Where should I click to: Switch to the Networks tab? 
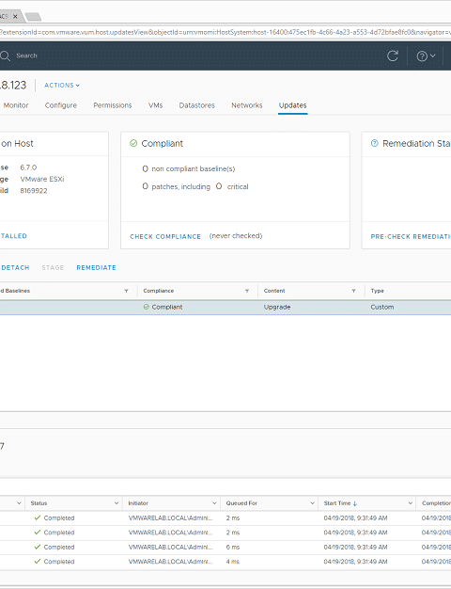247,105
